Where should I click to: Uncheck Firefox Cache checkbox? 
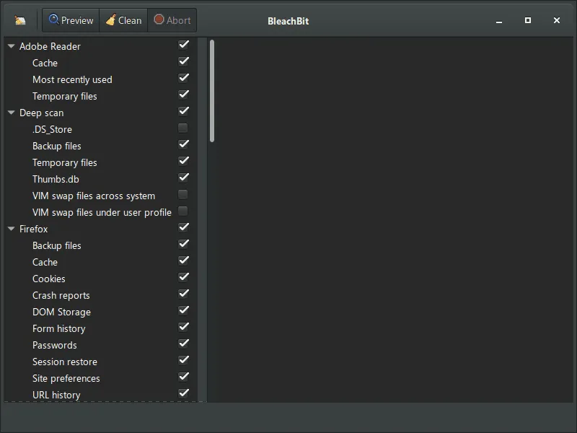(x=183, y=261)
